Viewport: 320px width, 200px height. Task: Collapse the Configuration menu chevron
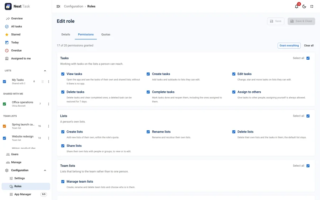[45, 171]
